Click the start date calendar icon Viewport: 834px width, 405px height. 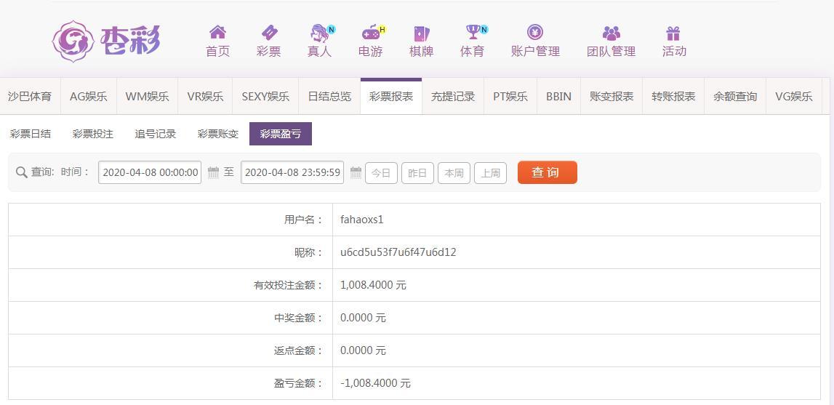pos(213,172)
